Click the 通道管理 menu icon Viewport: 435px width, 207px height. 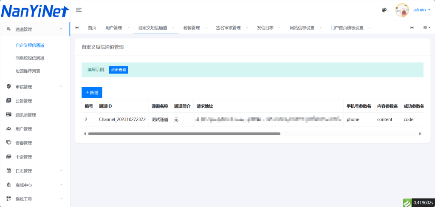click(x=8, y=29)
